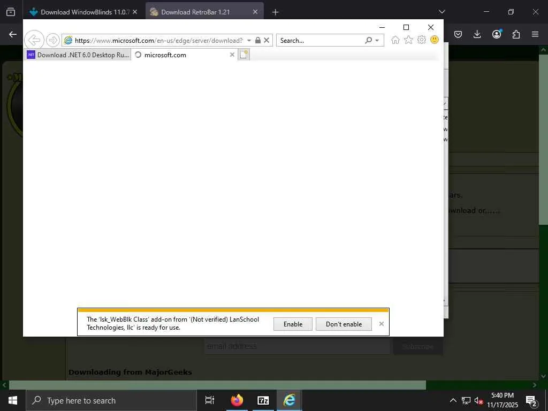Click the search magnifier icon in IE
This screenshot has height=411, width=548.
pos(368,40)
